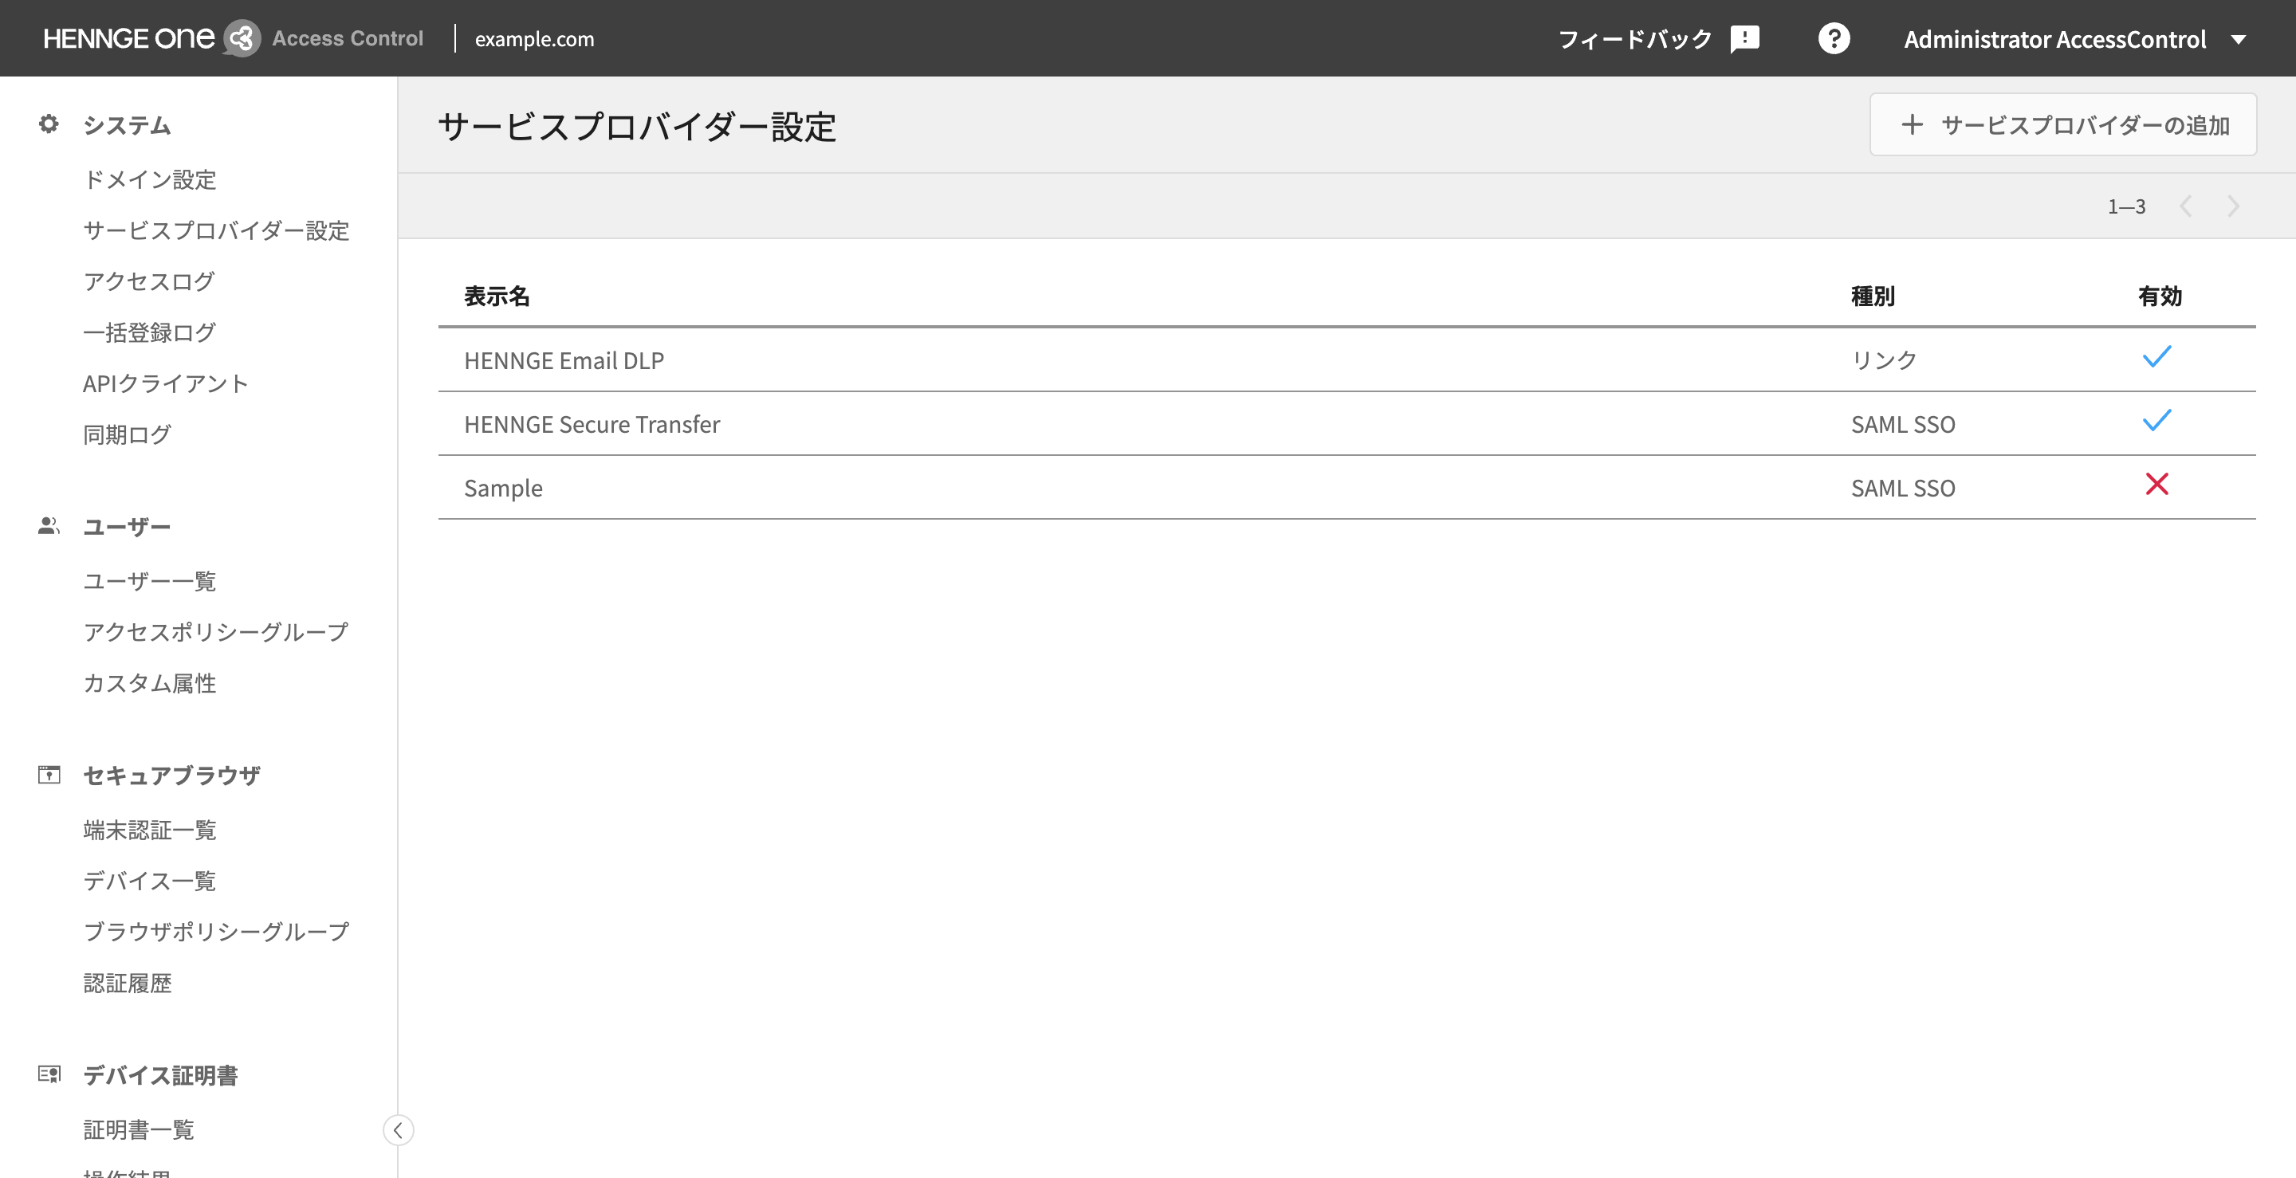Open the HENNGE Secure Transfer row
Image resolution: width=2296 pixels, height=1178 pixels.
pos(1347,424)
